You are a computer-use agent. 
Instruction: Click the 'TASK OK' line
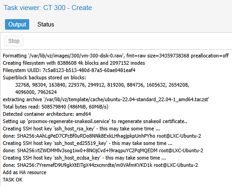(13, 180)
